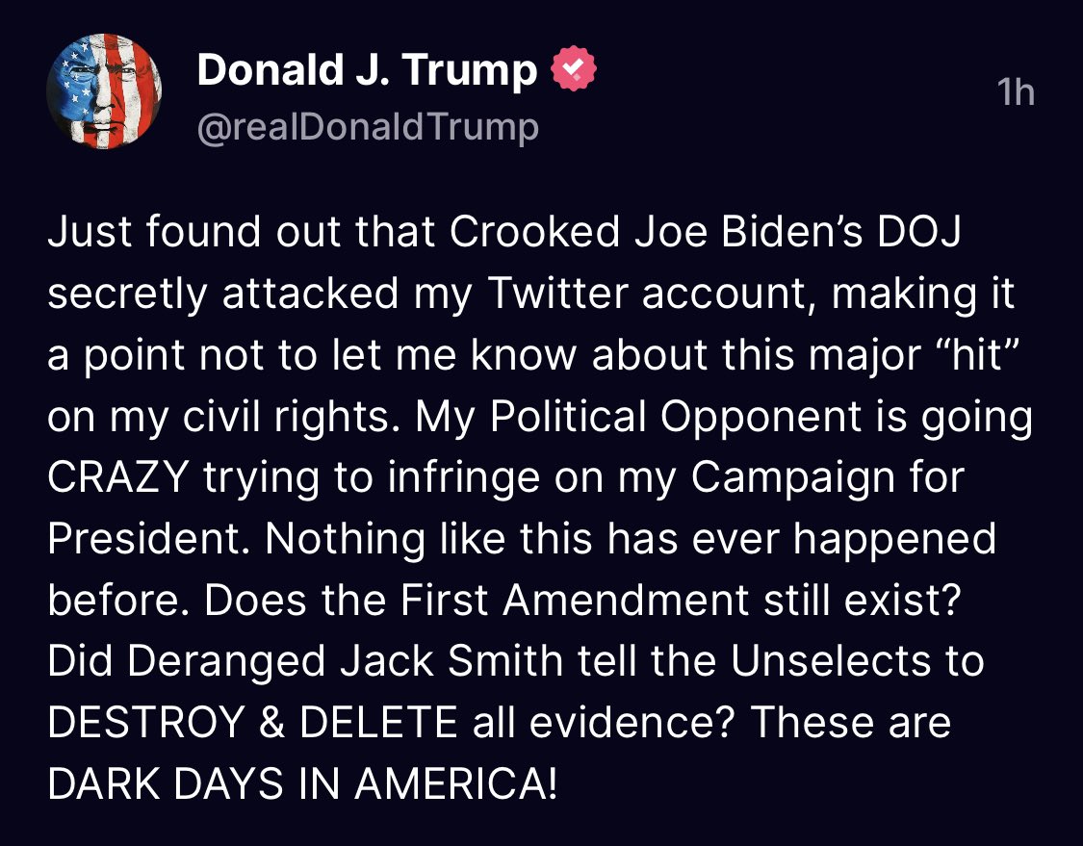Click the "1h" post timestamp
Viewport: 1083px width, 846px height.
(x=1016, y=92)
